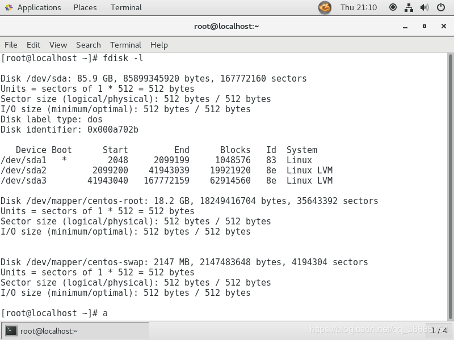Screen dimensions: 454x340
Task: Open the Places menu
Action: [85, 7]
